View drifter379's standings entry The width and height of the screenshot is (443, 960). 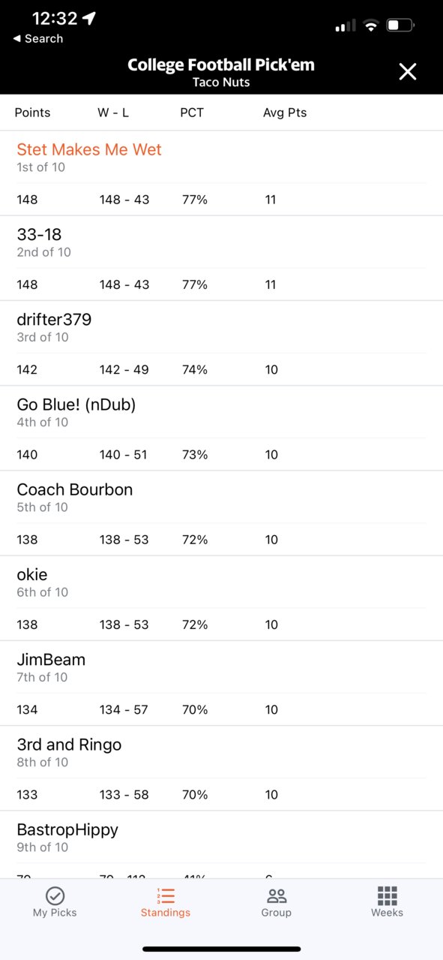point(221,343)
